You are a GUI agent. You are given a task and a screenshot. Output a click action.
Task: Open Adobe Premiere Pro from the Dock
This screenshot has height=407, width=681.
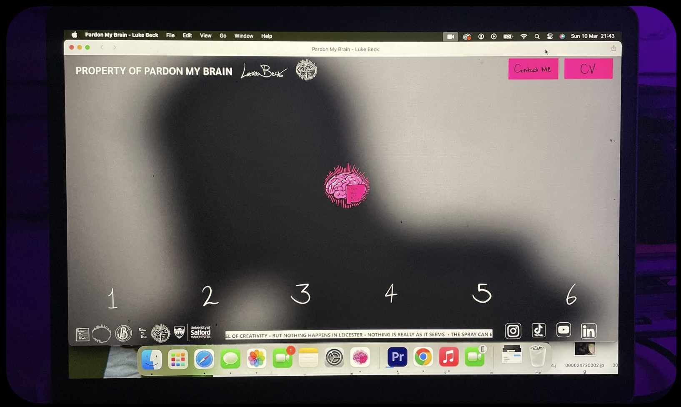pyautogui.click(x=397, y=357)
